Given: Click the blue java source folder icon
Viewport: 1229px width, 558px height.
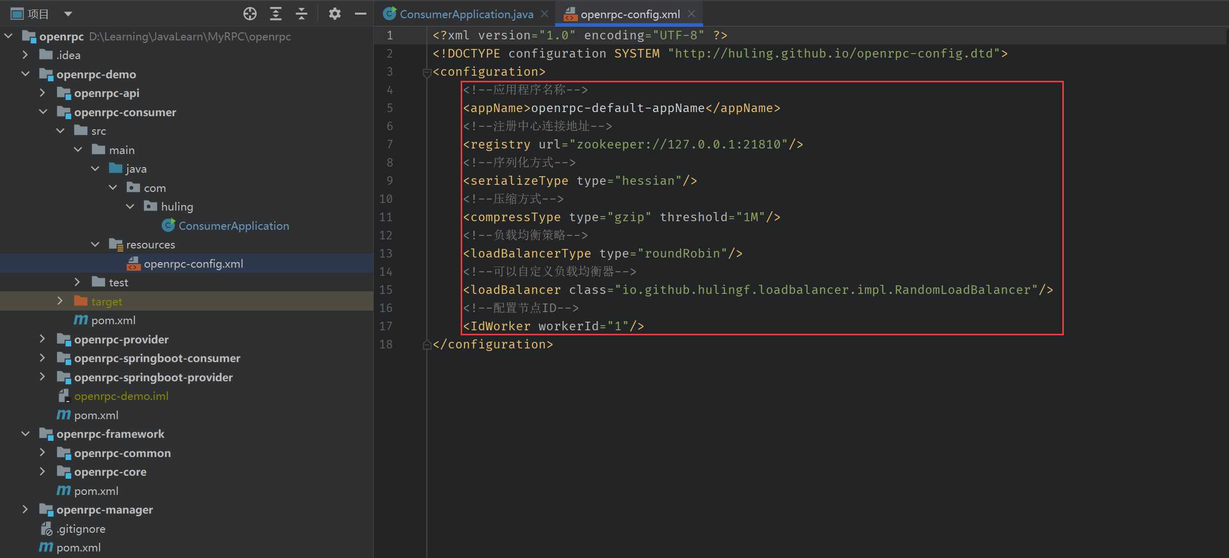Looking at the screenshot, I should click(116, 168).
